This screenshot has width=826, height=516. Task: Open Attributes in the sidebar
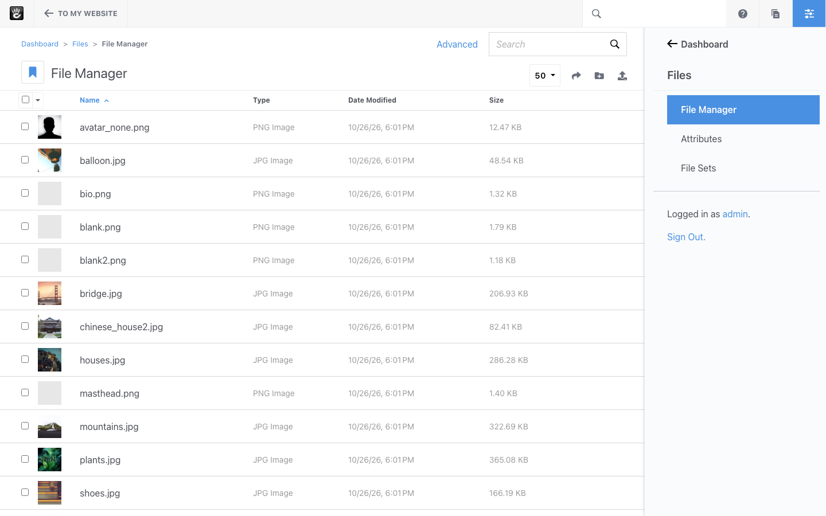click(701, 139)
